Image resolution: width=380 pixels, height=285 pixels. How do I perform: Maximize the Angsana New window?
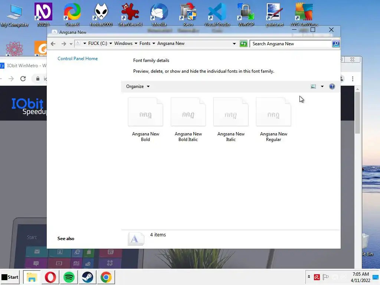coord(313,30)
